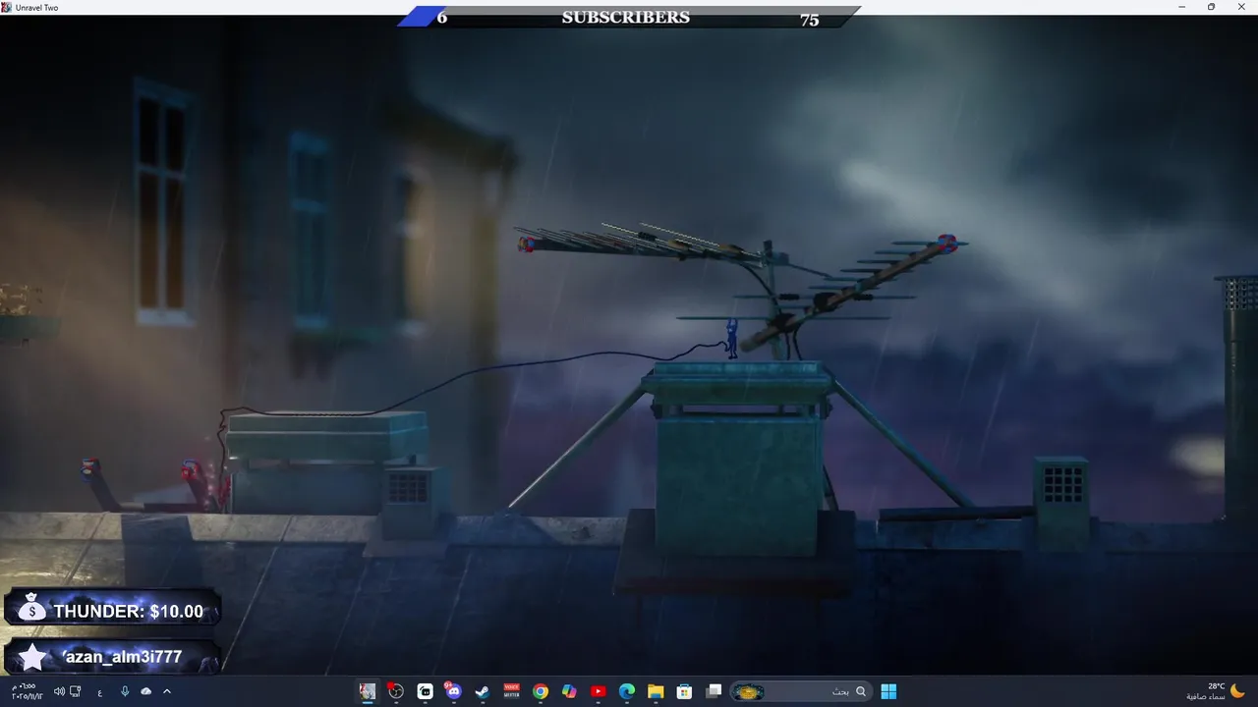Open Microsoft Store from the taskbar
1258x707 pixels.
click(685, 691)
